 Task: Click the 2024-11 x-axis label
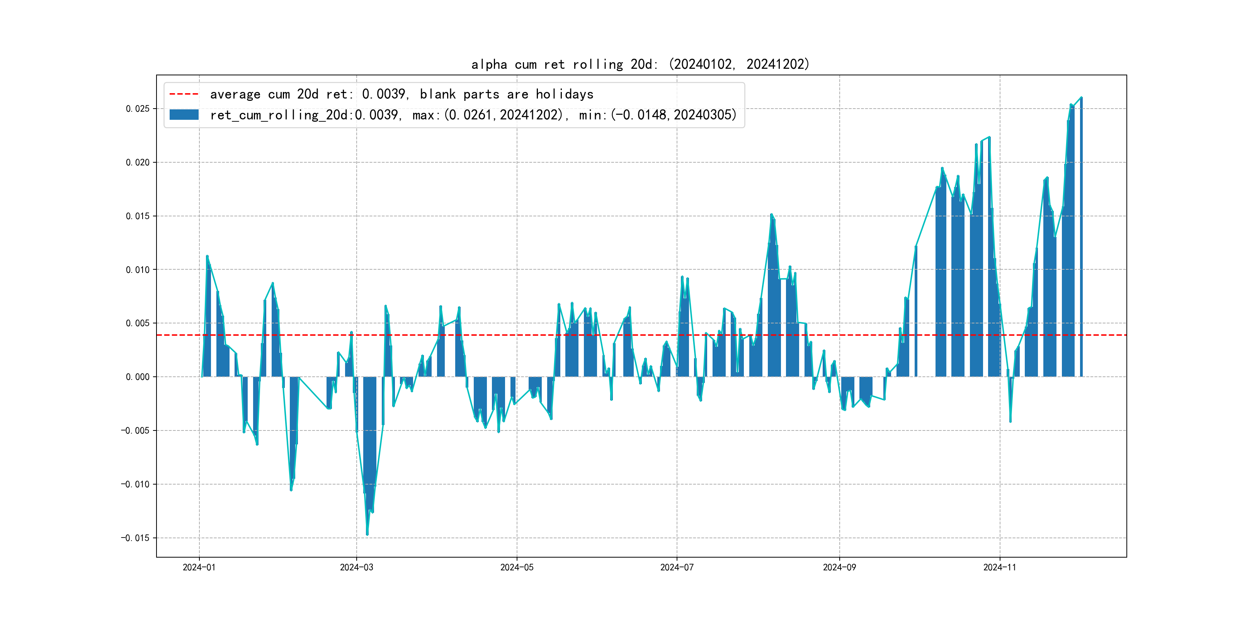pyautogui.click(x=999, y=567)
